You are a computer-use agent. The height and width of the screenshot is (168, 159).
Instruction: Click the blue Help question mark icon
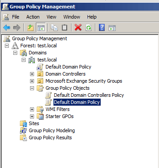(x=102, y=27)
